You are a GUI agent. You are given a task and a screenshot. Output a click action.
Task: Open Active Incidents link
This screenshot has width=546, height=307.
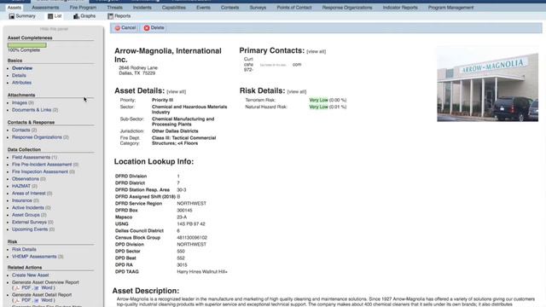[28, 208]
